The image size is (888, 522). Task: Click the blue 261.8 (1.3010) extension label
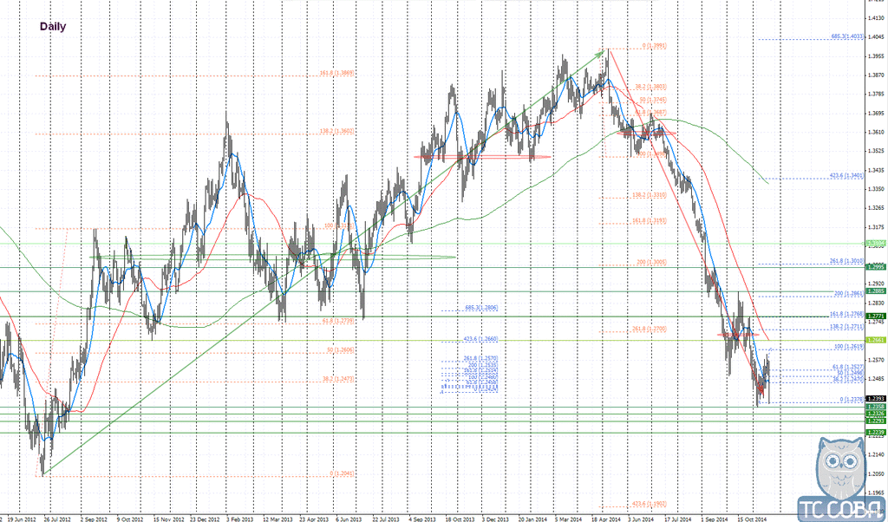846,261
